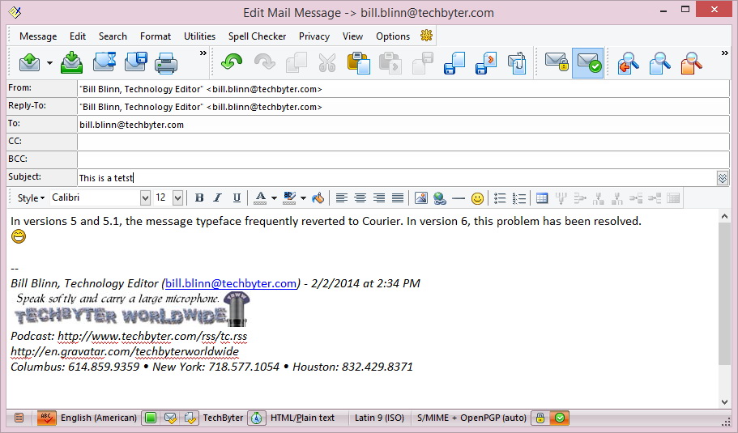Open the Message menu

(x=38, y=36)
